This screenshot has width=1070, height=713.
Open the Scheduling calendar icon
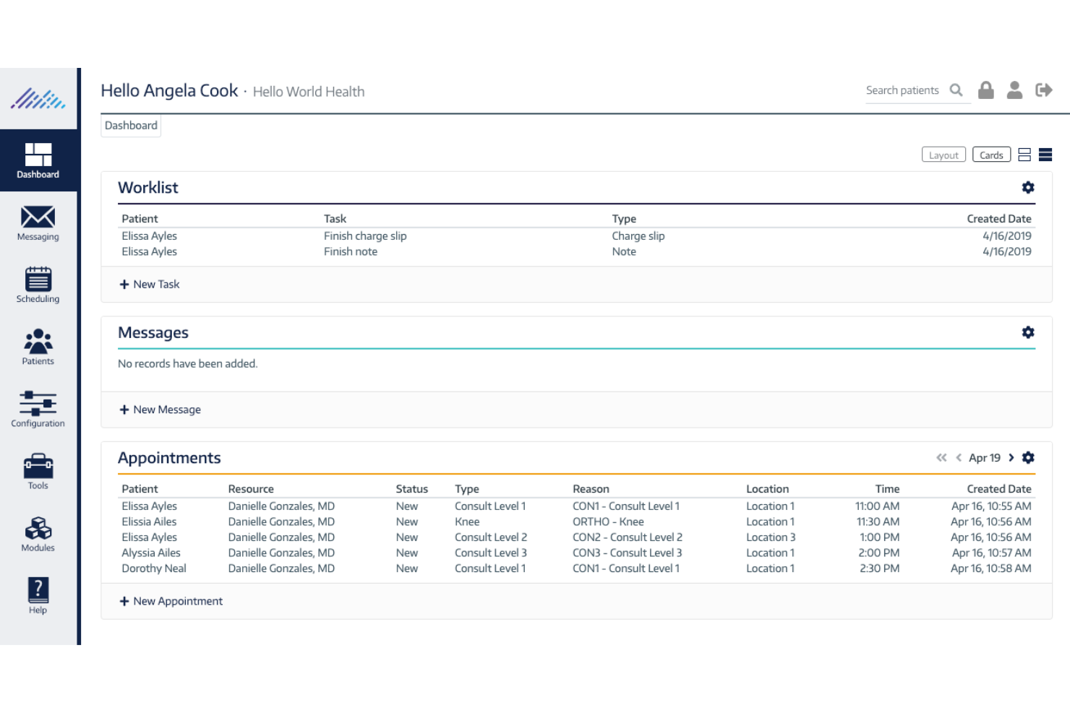coord(37,284)
